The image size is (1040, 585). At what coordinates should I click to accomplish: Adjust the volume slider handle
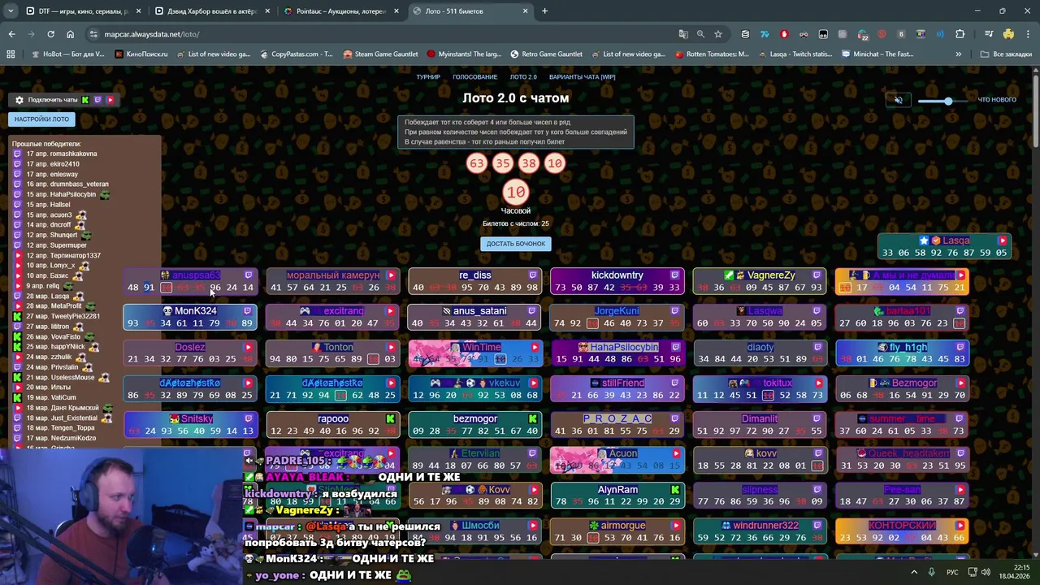coord(947,101)
